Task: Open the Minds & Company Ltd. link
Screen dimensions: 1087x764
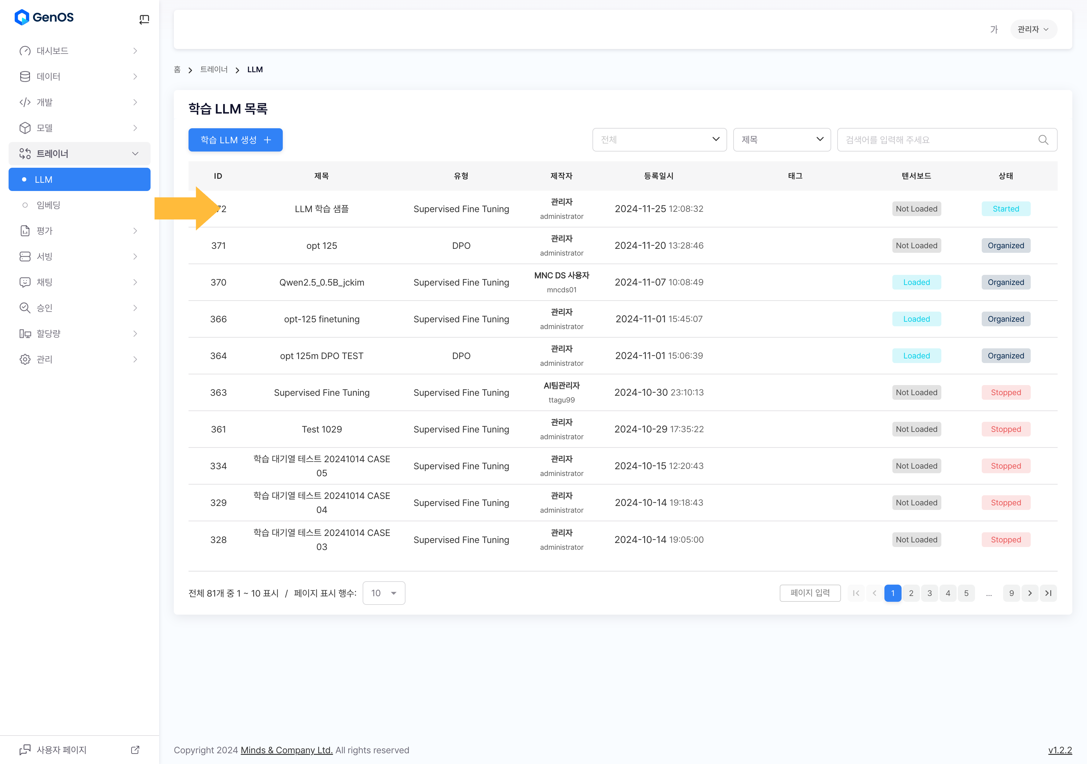Action: click(x=286, y=750)
